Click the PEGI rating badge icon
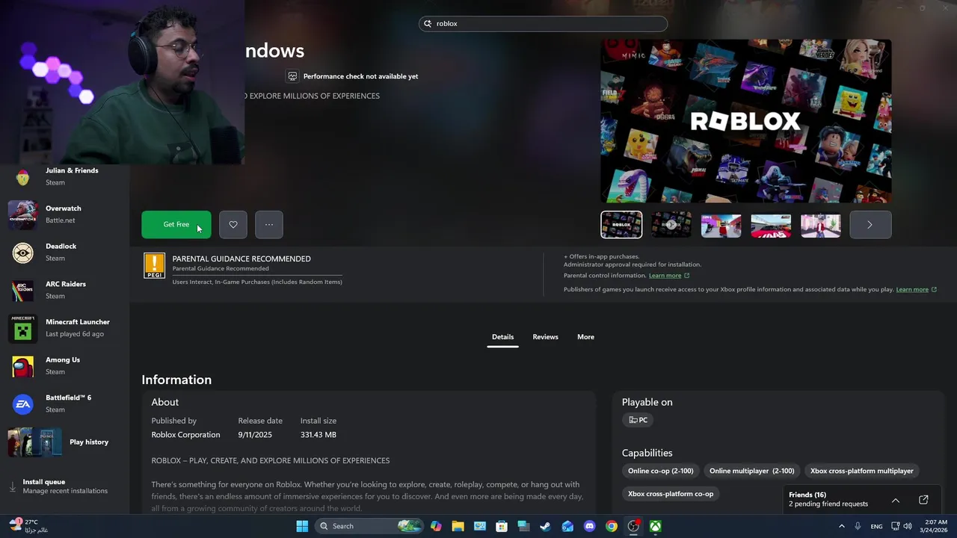Viewport: 957px width, 538px height. coord(154,266)
